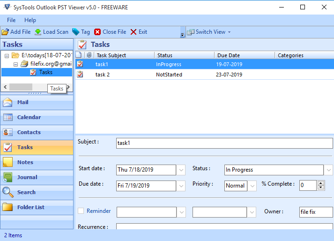
Task: Sort by Due Date column header
Action: [245, 55]
